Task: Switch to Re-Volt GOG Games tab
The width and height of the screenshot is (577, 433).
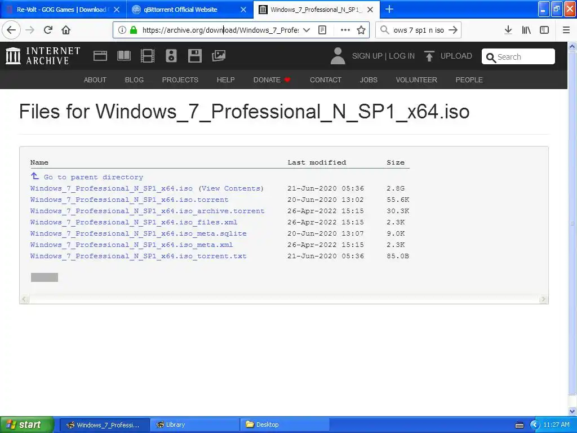Action: [x=63, y=10]
